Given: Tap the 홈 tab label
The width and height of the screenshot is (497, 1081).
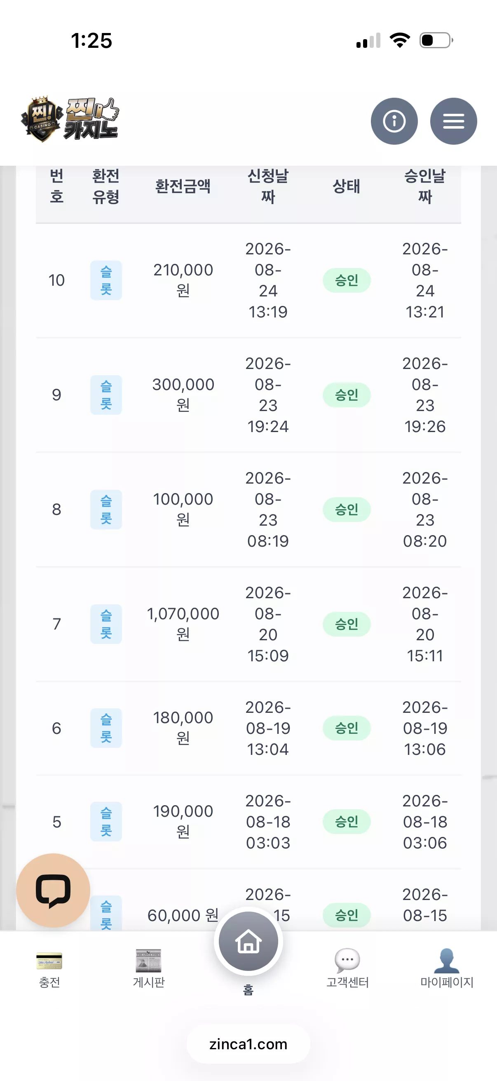Looking at the screenshot, I should [248, 990].
